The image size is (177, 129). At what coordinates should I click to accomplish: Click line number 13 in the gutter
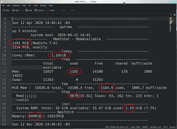pos(4,71)
